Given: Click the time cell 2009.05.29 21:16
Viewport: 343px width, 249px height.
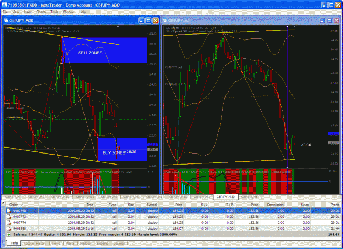Looking at the screenshot, I should tap(81, 229).
